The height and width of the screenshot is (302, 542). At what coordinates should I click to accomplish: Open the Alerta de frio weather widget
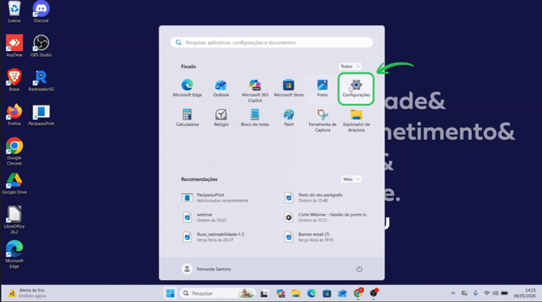point(28,293)
